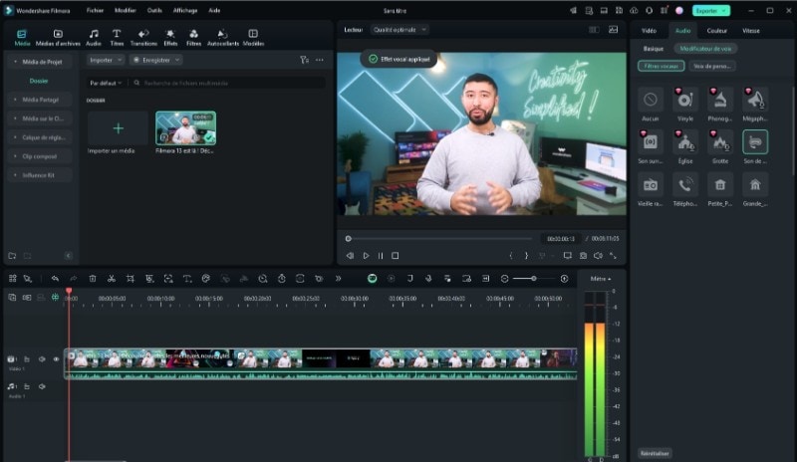Apply the Téléphone voice filter
797x462 pixels.
tap(685, 185)
